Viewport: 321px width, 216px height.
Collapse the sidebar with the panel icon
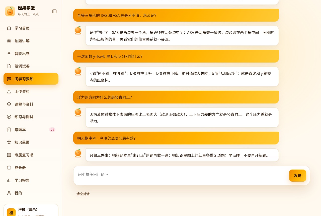(54, 11)
